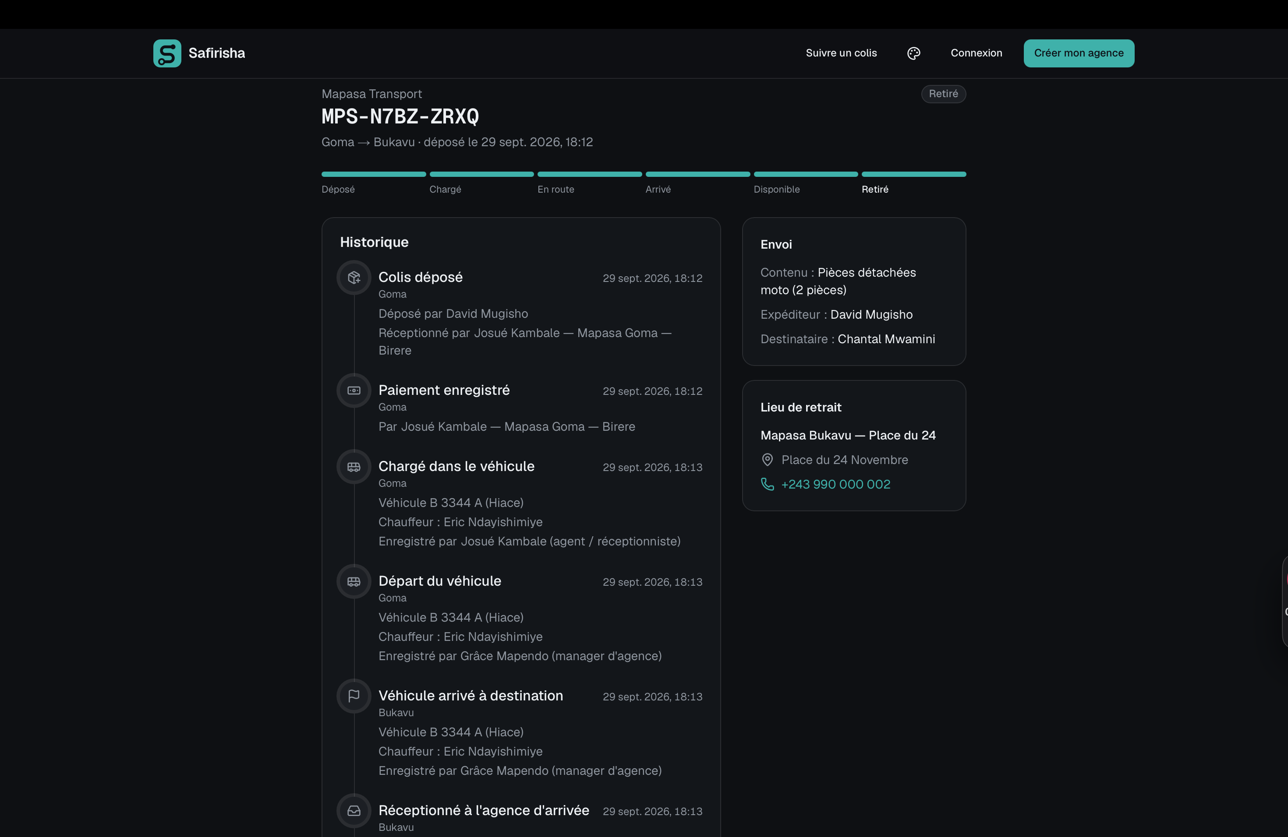Click the En route step label
This screenshot has height=837, width=1288.
coord(555,189)
